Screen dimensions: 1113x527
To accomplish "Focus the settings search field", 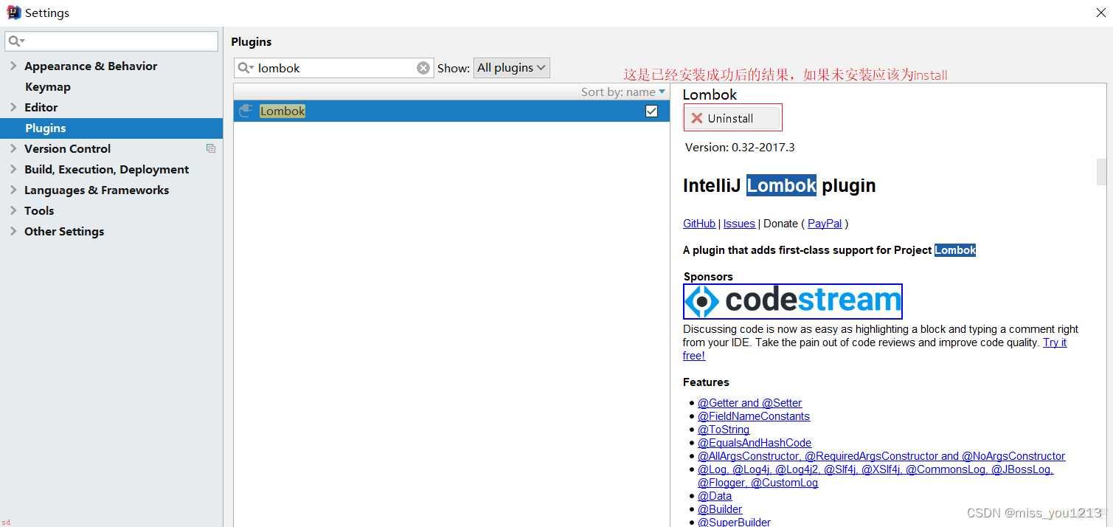I will pyautogui.click(x=111, y=41).
